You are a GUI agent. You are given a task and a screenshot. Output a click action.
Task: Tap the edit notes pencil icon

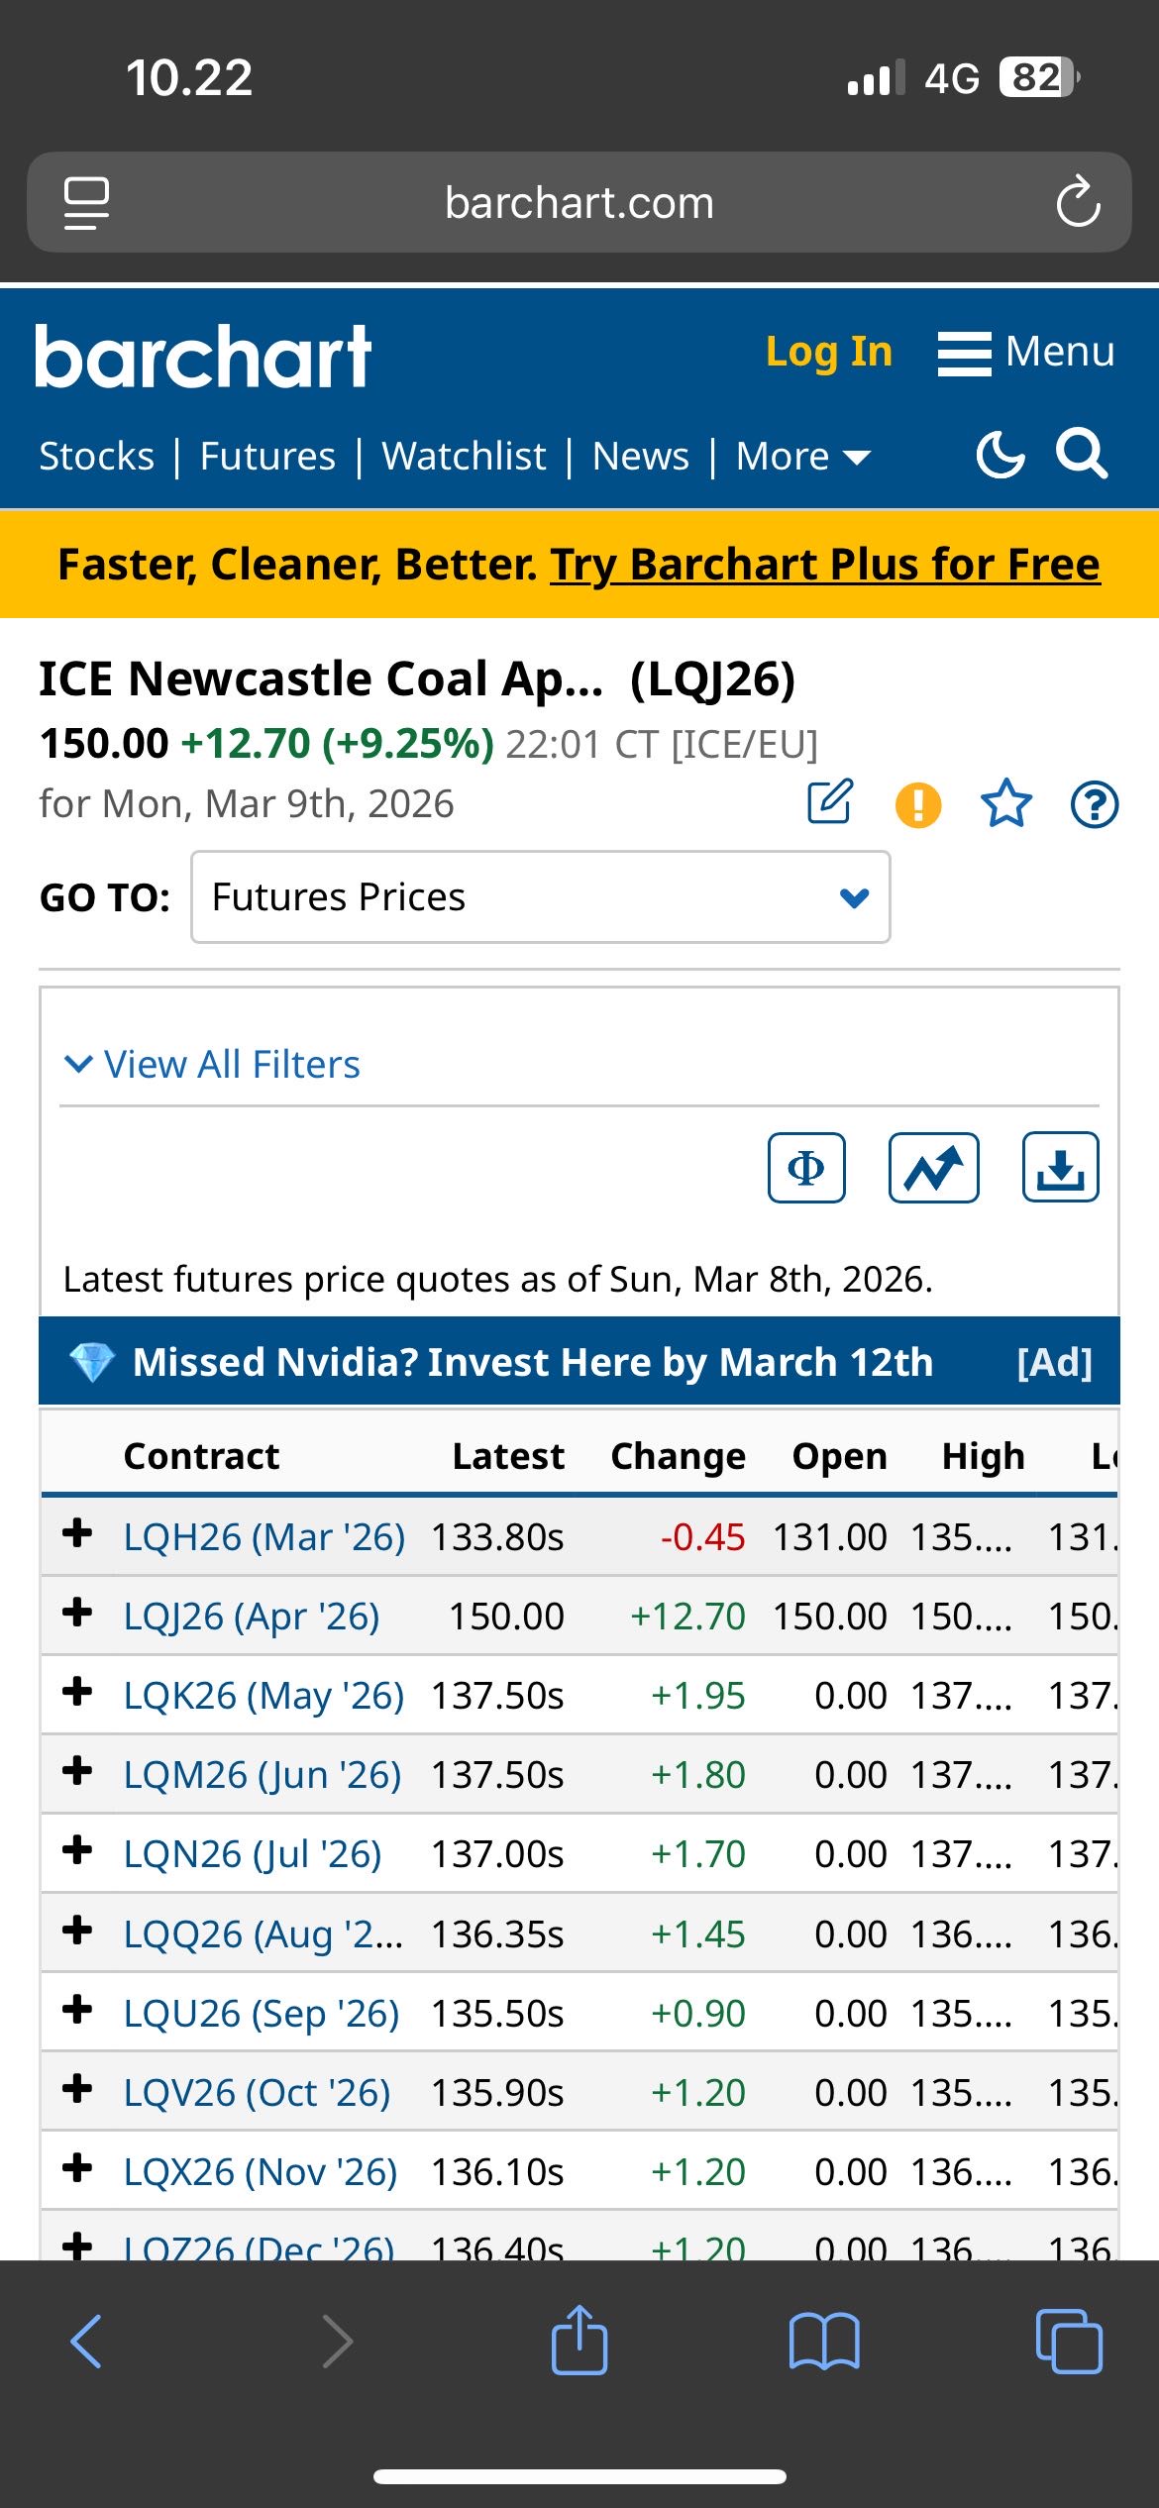coord(830,802)
